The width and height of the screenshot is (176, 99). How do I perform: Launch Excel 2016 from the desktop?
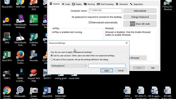click(7, 56)
